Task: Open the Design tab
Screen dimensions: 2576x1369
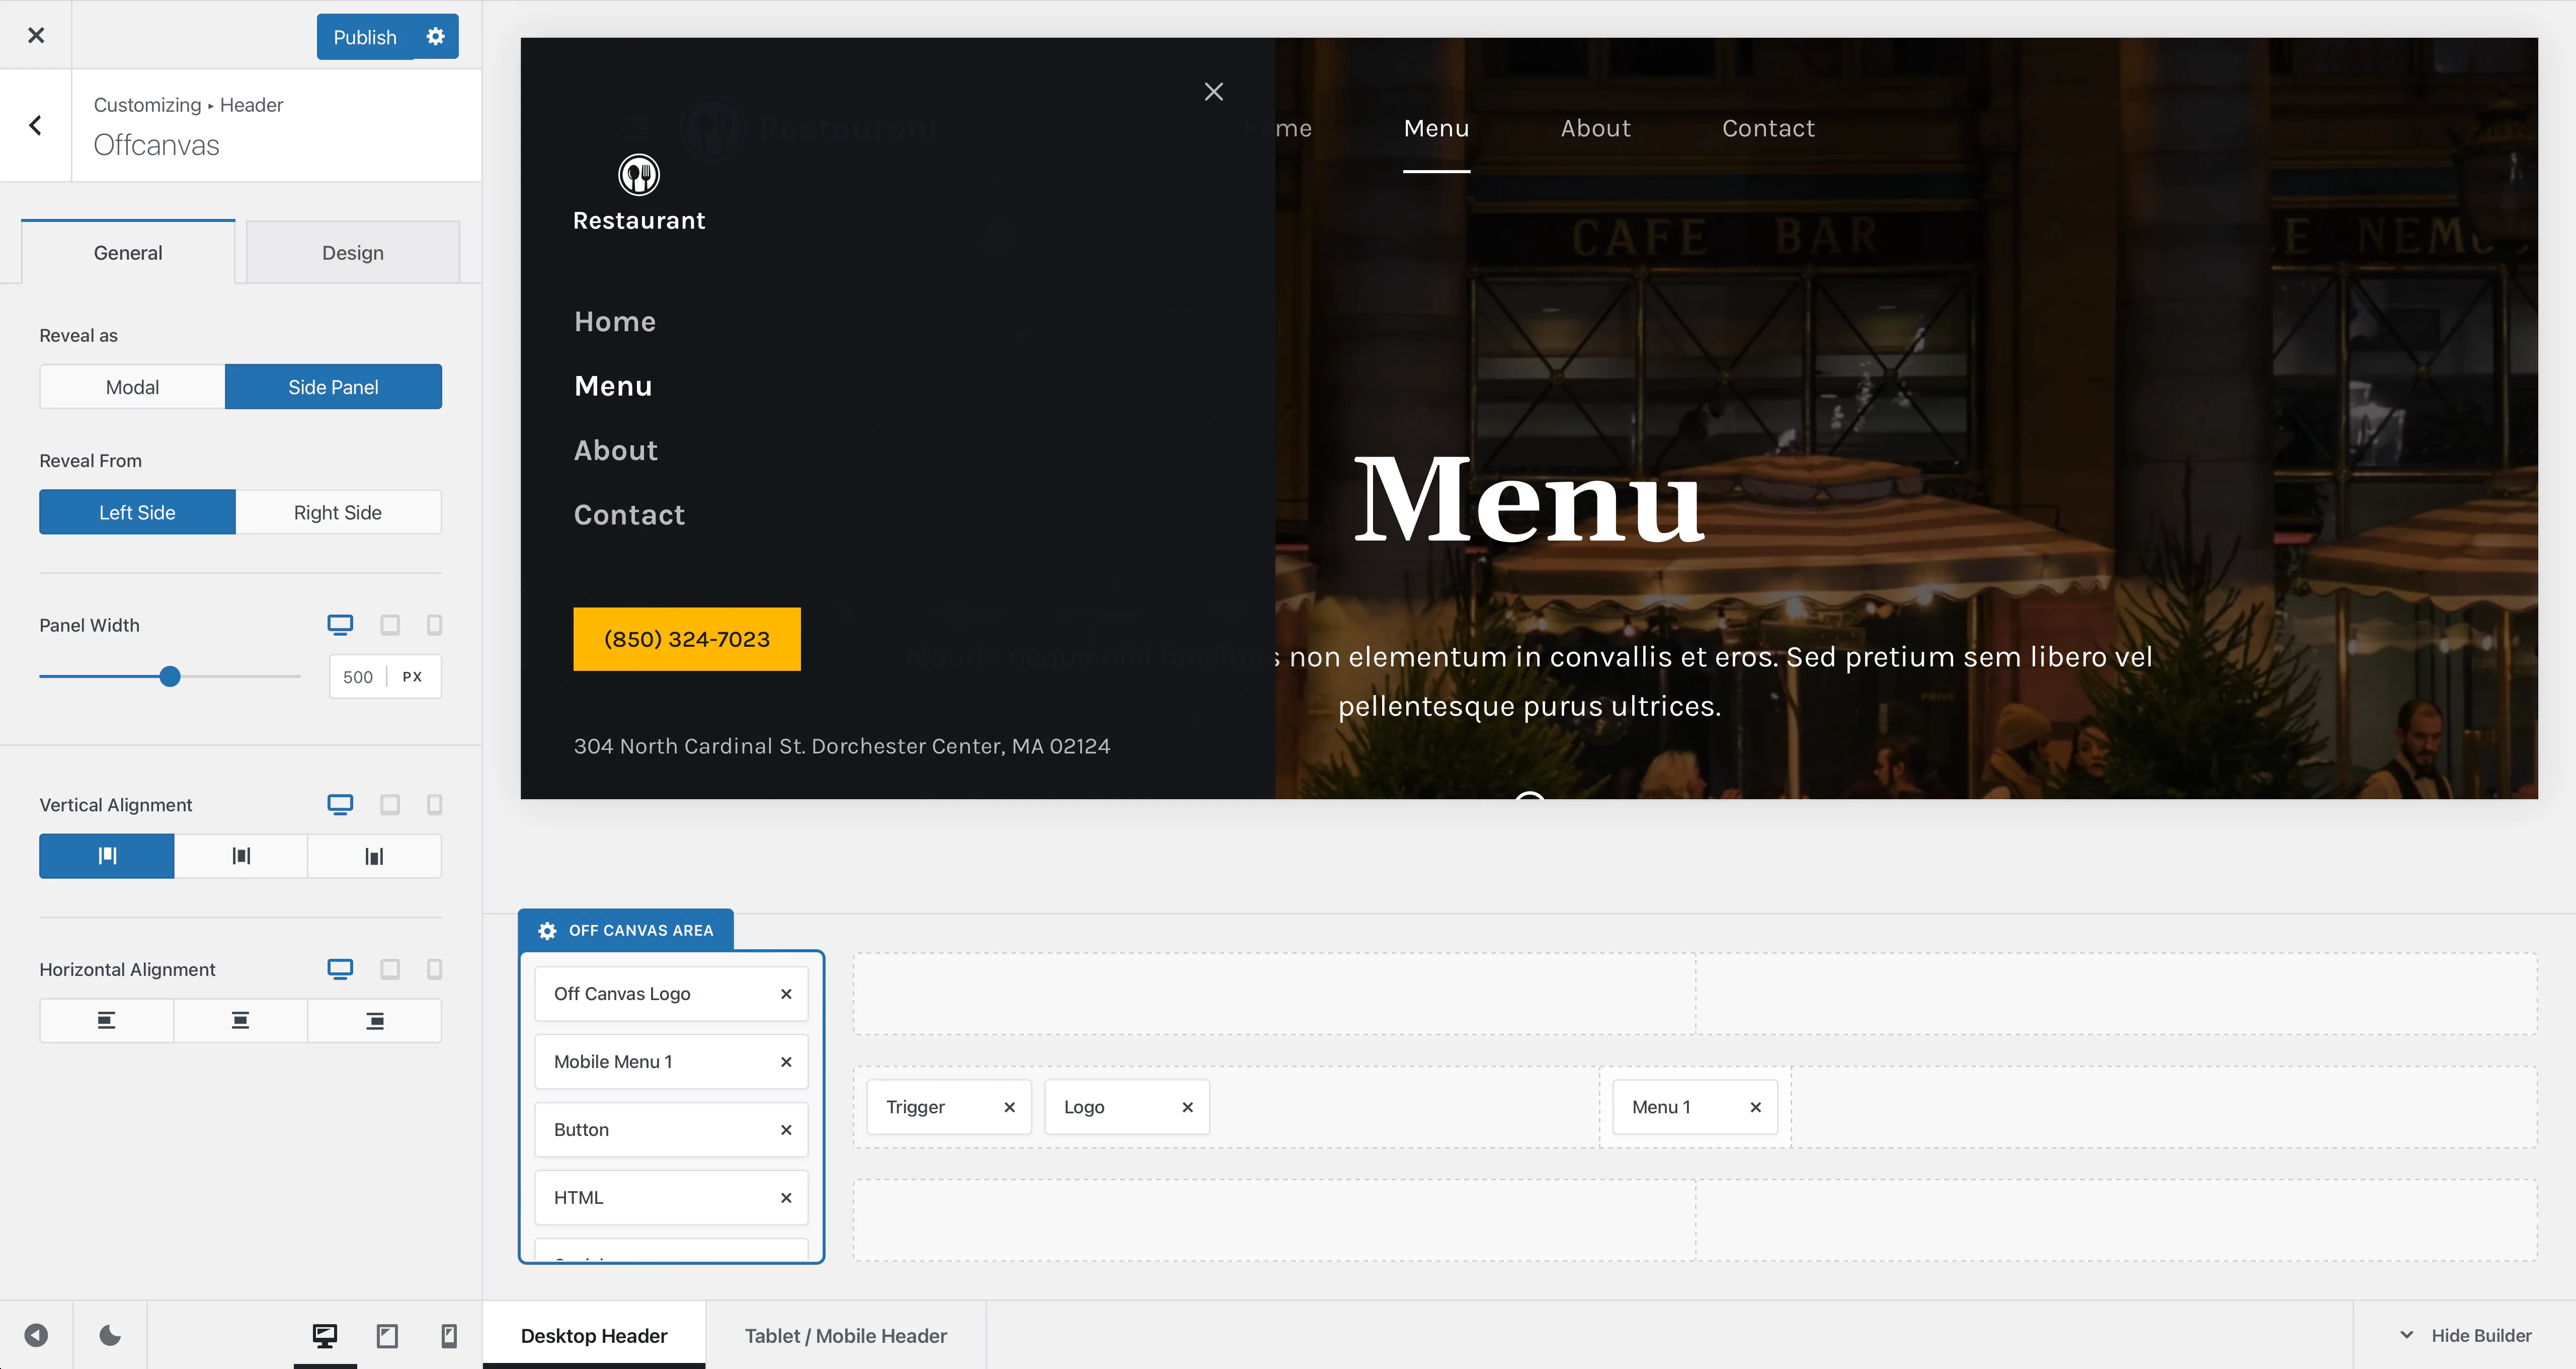Action: tap(353, 252)
